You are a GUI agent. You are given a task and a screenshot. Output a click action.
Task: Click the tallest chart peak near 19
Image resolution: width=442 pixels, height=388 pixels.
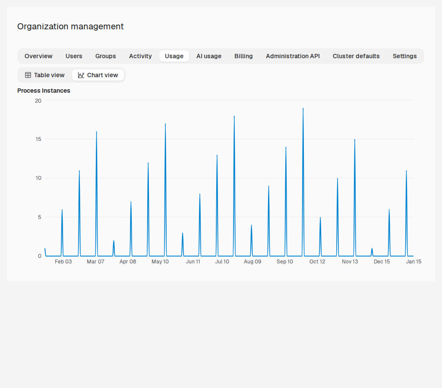[303, 109]
